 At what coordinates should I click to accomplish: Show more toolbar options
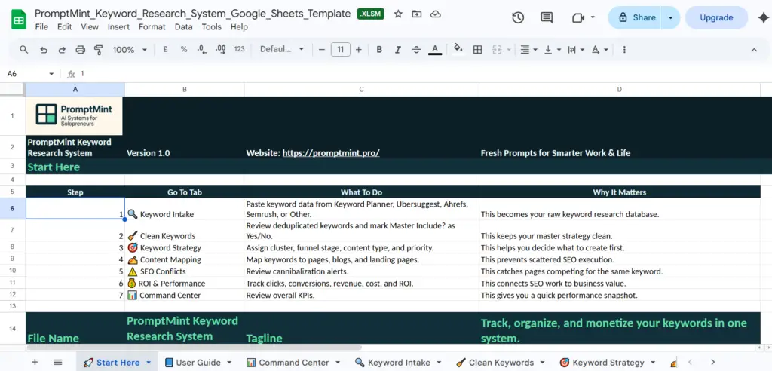(624, 49)
